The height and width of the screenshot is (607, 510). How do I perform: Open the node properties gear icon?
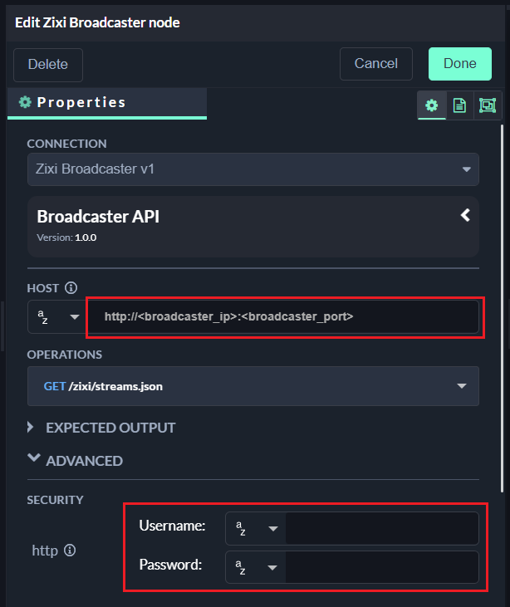click(431, 105)
